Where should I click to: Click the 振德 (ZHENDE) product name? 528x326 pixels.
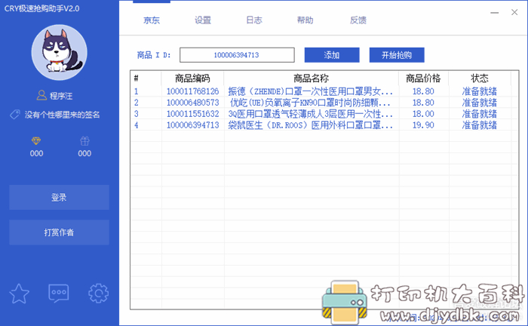[x=310, y=91]
